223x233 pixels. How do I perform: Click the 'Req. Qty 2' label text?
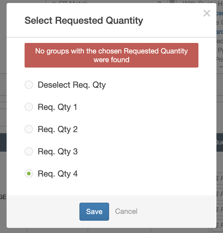[58, 129]
